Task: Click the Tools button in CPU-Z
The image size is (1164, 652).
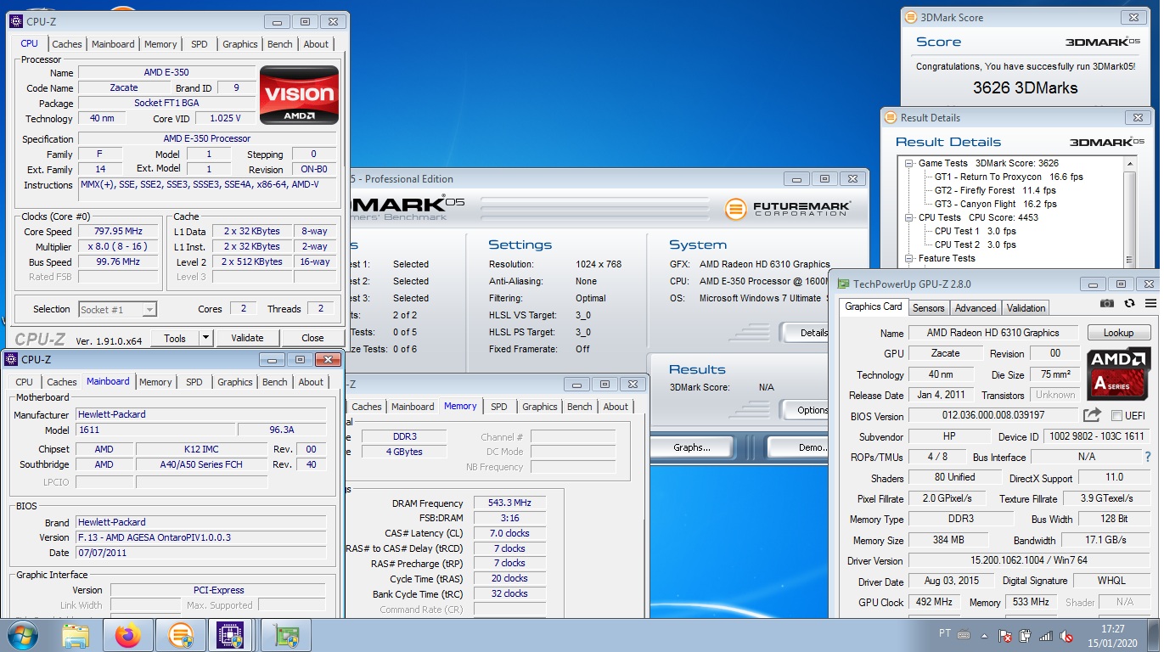Action: 175,338
